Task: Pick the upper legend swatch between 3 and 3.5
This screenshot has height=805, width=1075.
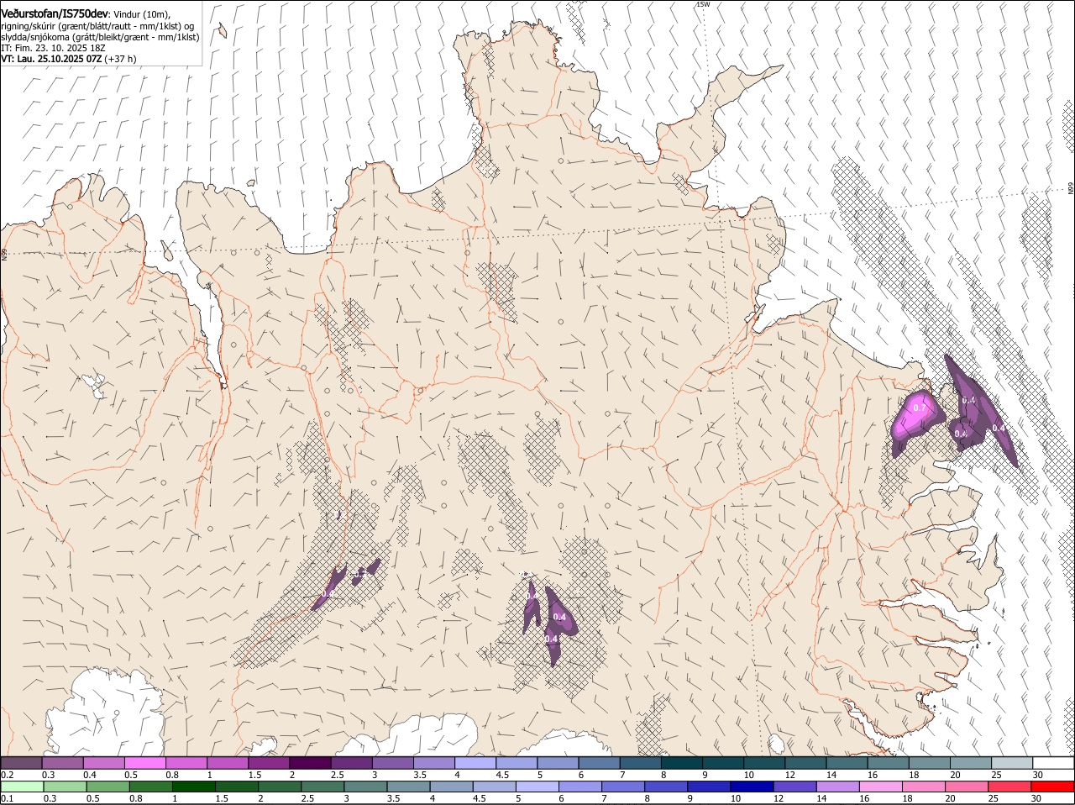Action: [x=392, y=762]
